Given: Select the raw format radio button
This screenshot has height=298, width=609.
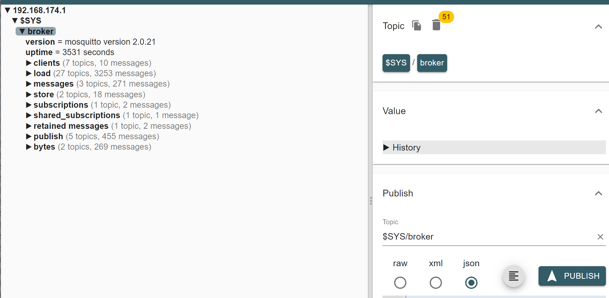Looking at the screenshot, I should click(x=400, y=282).
